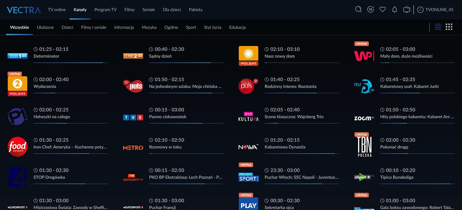Open the Nowa TV channel logo
This screenshot has height=210, width=462.
pos(248,147)
